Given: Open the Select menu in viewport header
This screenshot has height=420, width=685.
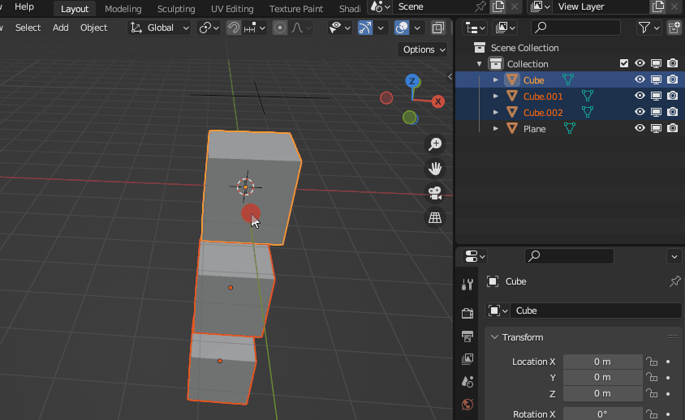Looking at the screenshot, I should (x=28, y=28).
